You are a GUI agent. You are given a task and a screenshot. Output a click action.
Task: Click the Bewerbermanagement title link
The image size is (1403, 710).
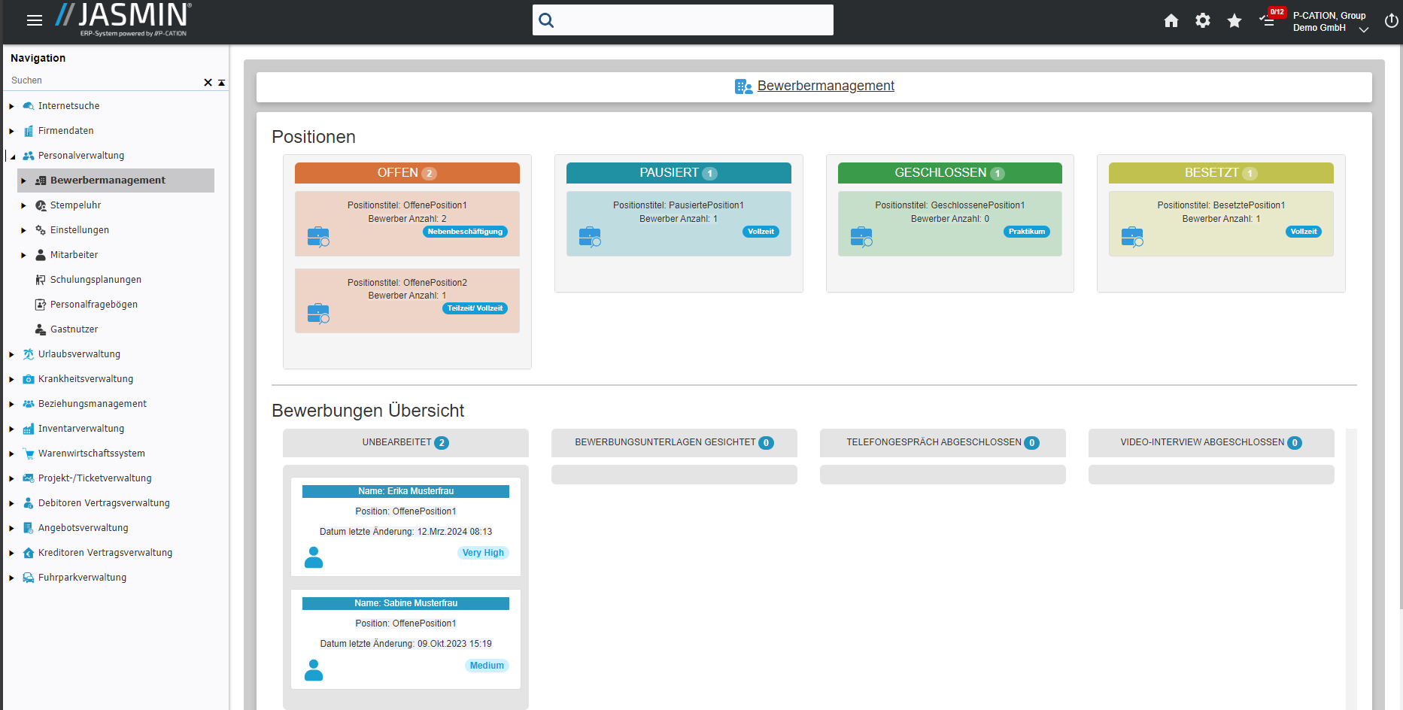(x=825, y=86)
